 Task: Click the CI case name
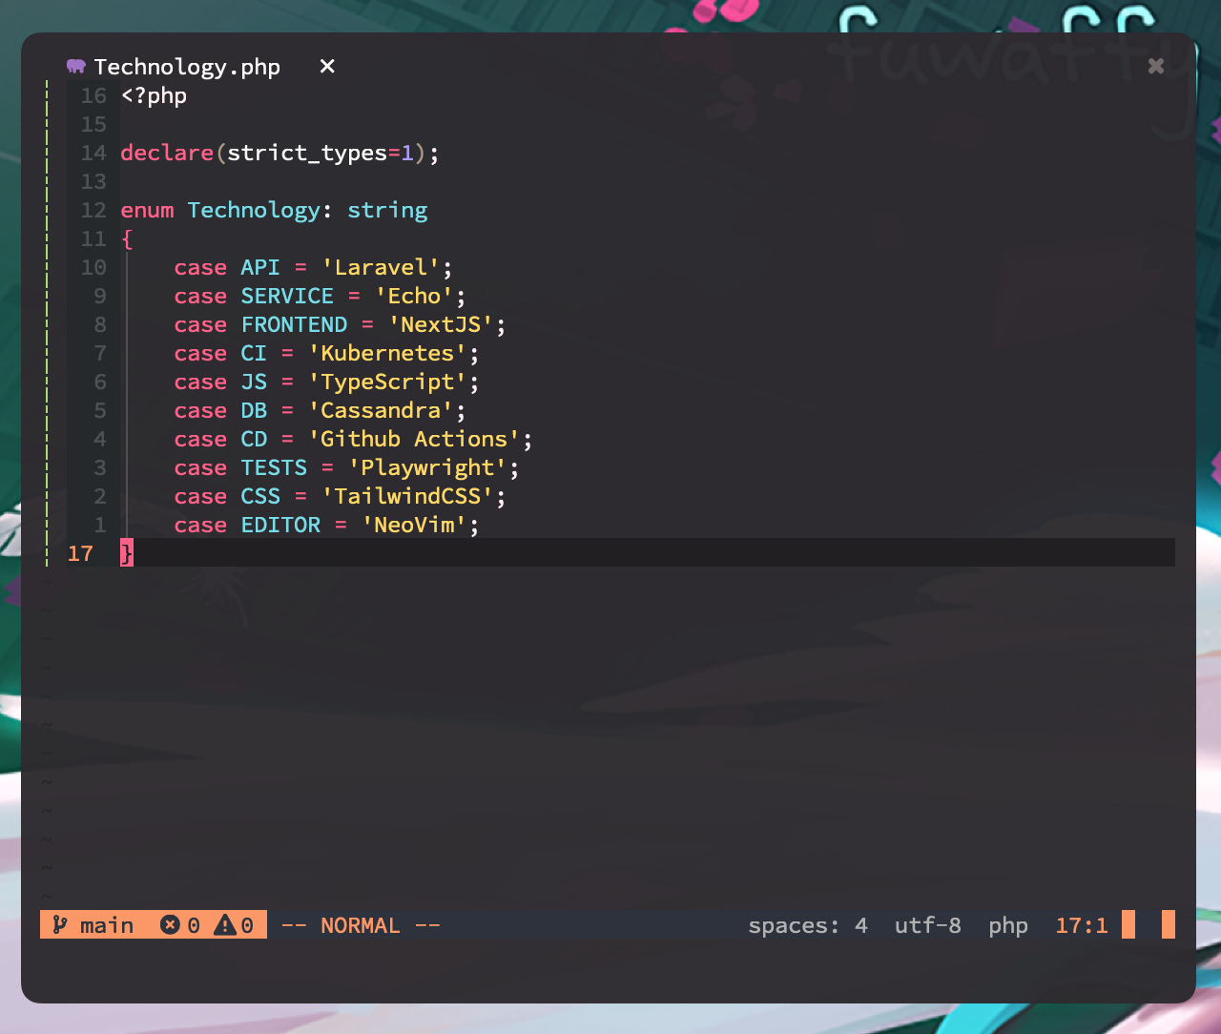pos(254,353)
